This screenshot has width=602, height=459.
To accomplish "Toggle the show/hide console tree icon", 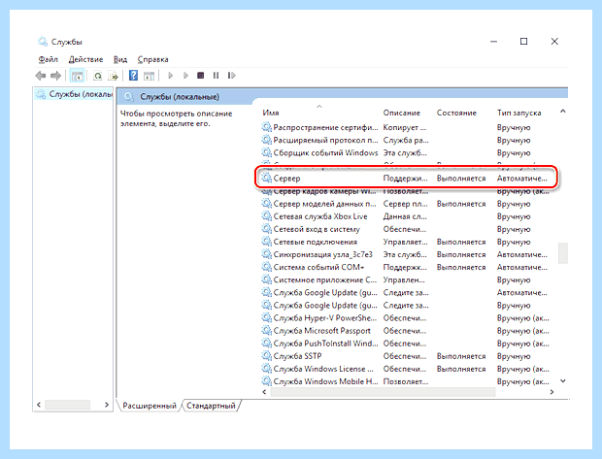I will click(x=77, y=76).
